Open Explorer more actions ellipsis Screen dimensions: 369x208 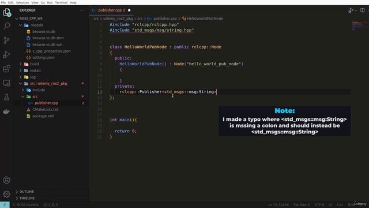tap(82, 10)
